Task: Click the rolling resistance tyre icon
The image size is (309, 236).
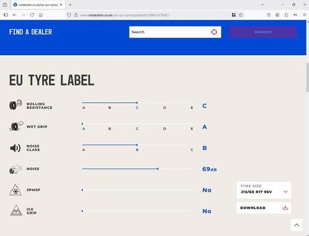Action: (16, 105)
